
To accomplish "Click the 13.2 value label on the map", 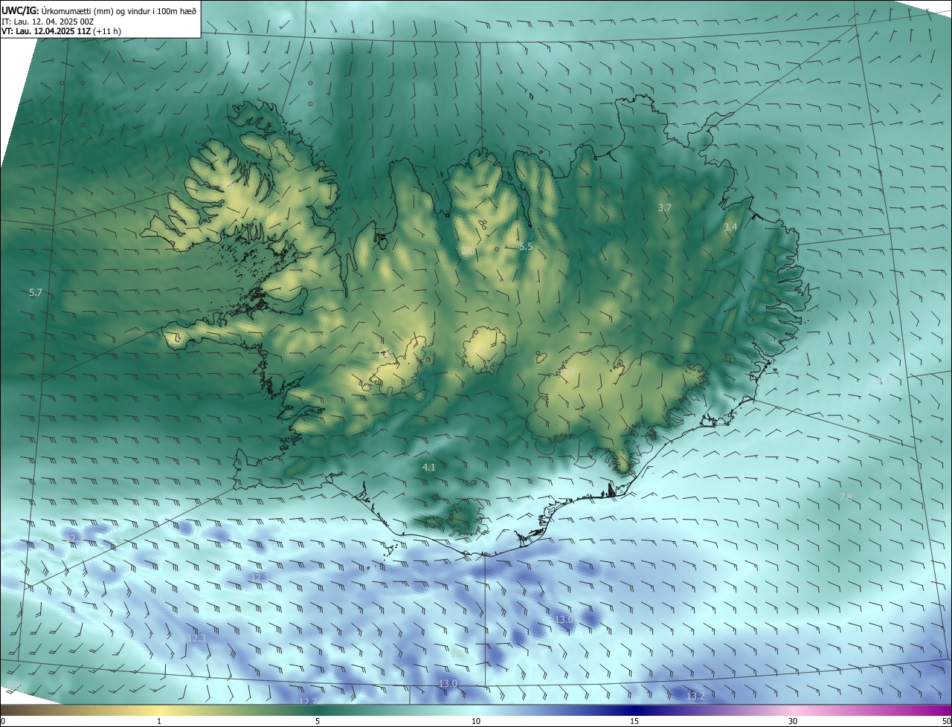I will coord(695,696).
